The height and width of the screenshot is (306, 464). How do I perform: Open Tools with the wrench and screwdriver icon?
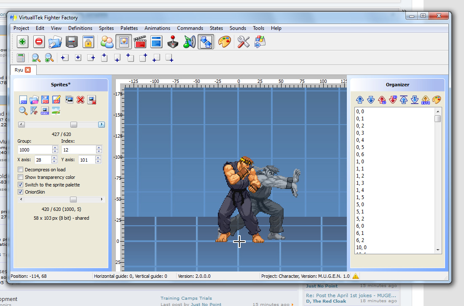[x=243, y=42]
